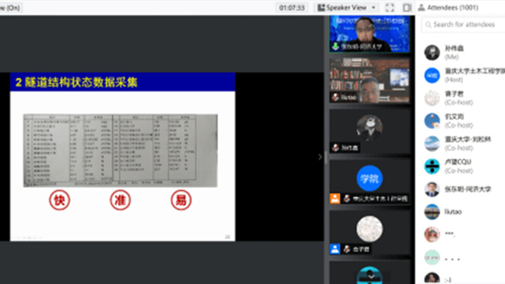The height and width of the screenshot is (284, 505).
Task: Open the Speaker View layout dropdown
Action: click(x=347, y=8)
